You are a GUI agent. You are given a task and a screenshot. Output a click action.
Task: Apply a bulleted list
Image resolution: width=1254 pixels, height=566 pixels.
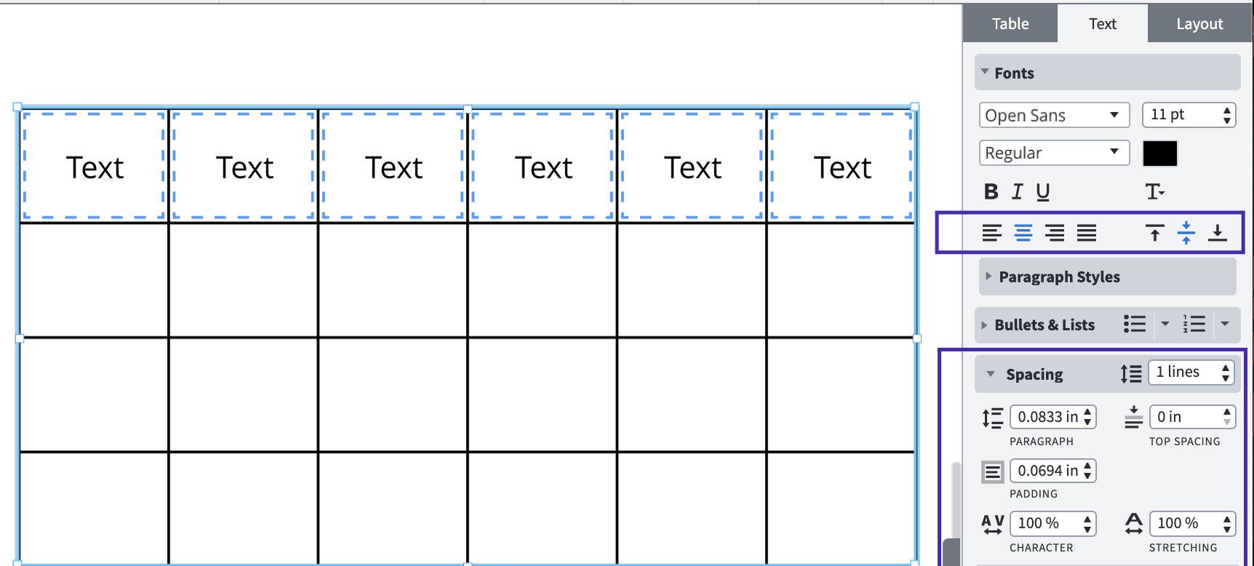click(x=1134, y=324)
